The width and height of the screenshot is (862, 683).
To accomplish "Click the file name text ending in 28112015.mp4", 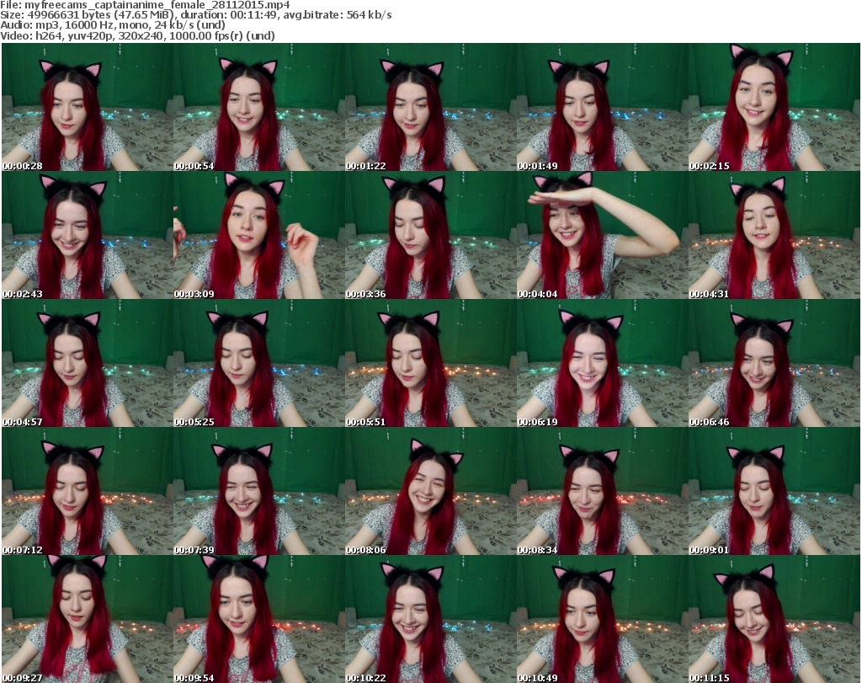I will click(157, 5).
